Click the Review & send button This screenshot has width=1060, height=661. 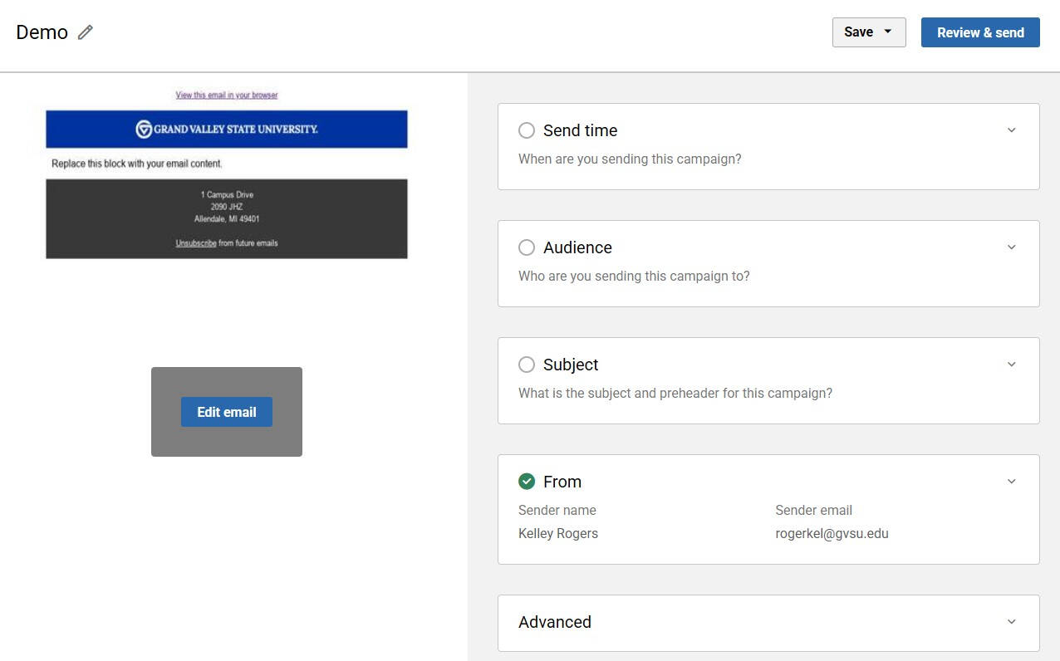(980, 32)
